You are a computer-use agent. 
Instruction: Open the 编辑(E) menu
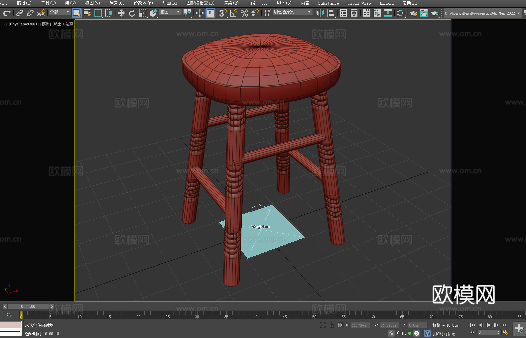(x=24, y=3)
